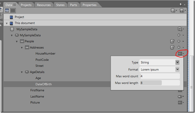Screen dimensions: 195x113
Task: Click the MySampleData database icon
Action: [12, 29]
